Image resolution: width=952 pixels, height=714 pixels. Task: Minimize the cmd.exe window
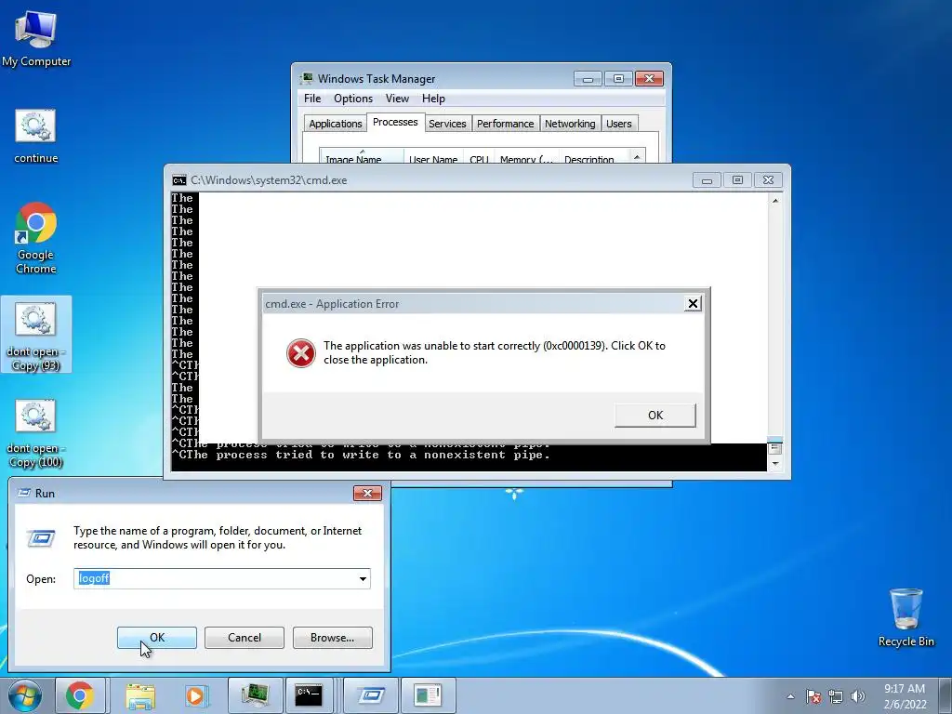707,180
